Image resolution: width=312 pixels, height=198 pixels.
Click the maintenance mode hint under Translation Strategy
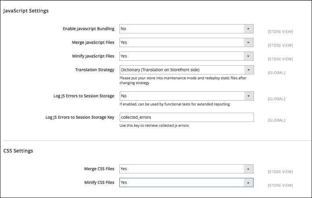click(183, 80)
